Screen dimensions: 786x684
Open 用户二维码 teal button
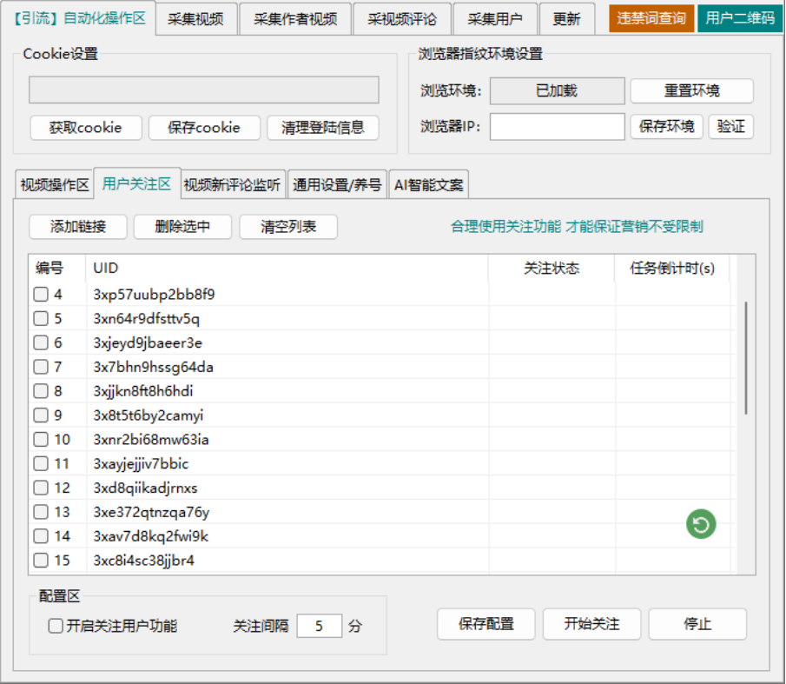pos(740,18)
